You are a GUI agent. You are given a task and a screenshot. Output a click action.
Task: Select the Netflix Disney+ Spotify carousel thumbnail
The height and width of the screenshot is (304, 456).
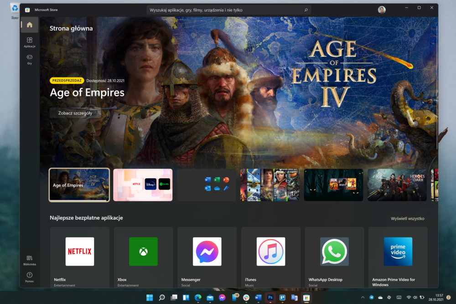point(143,185)
